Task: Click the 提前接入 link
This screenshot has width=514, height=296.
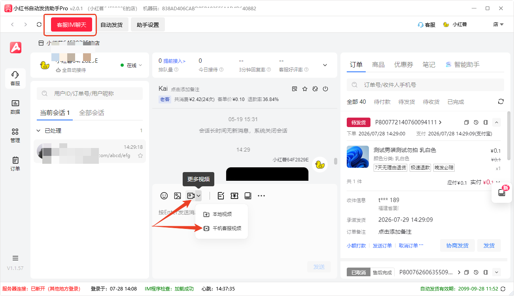Action: (x=174, y=61)
